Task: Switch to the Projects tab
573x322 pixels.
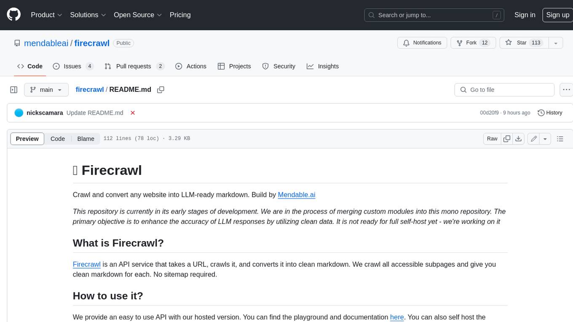Action: coord(234,66)
